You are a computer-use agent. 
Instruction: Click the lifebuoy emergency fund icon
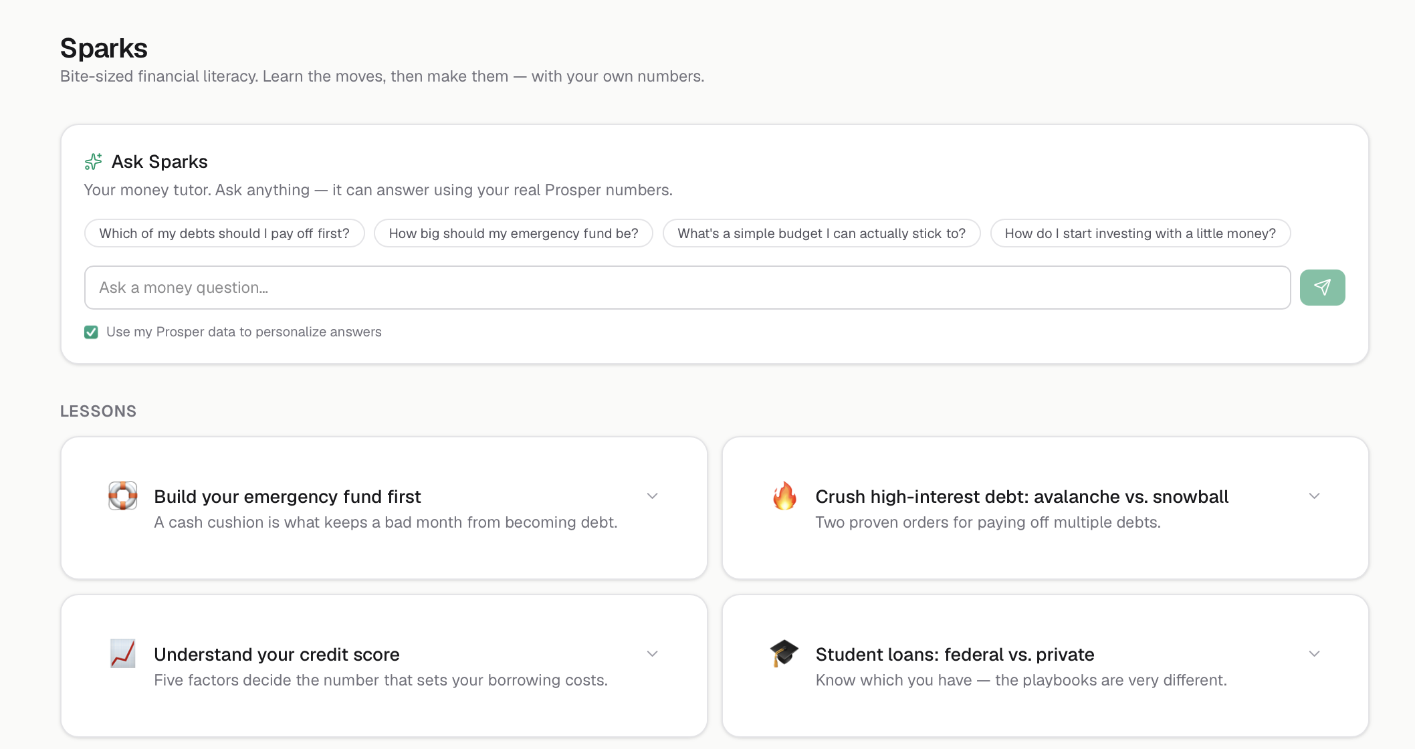123,496
